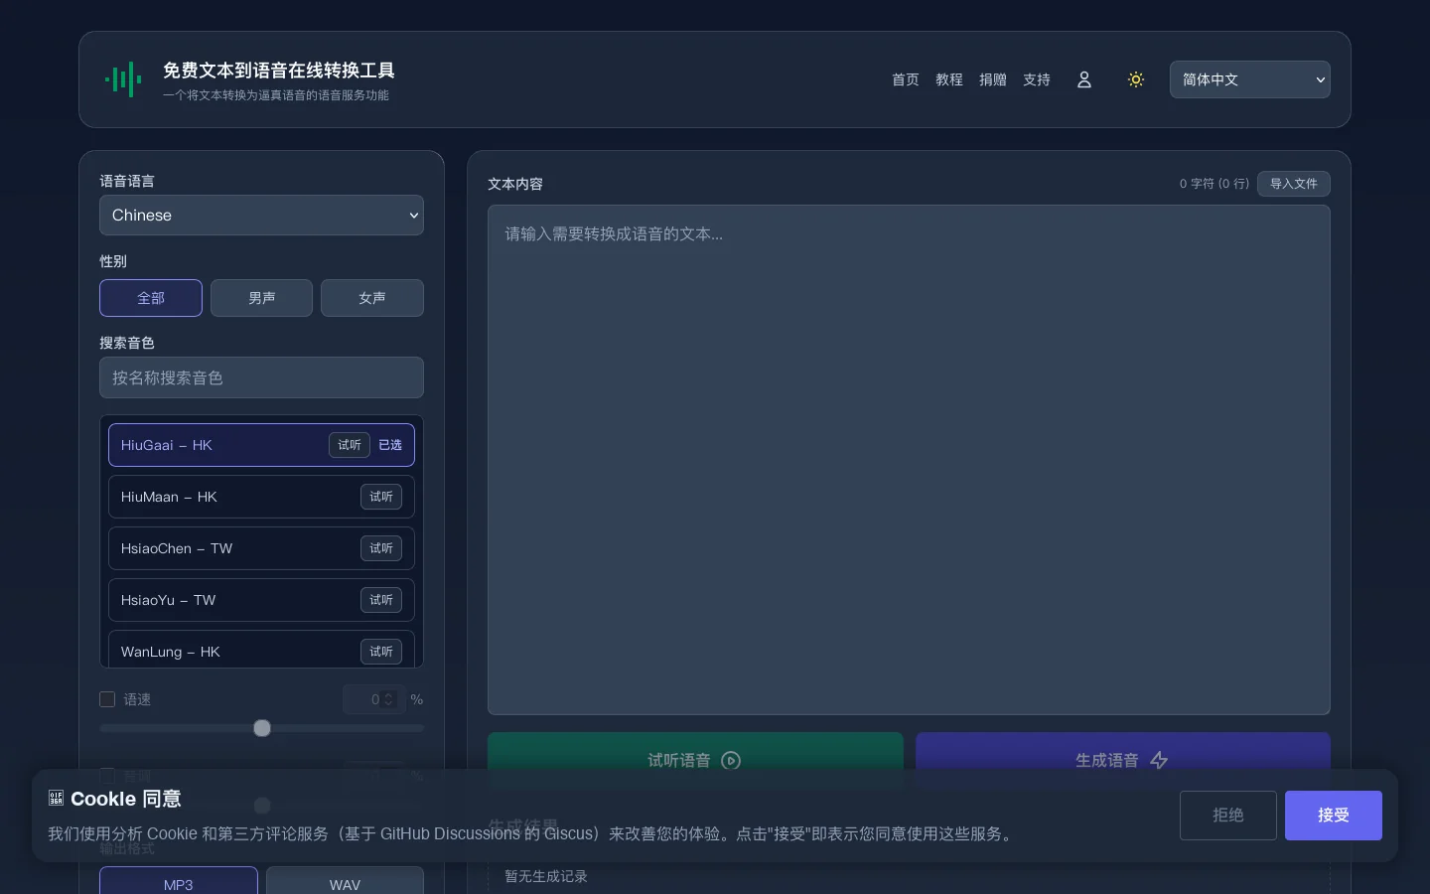Click the 试听语音 preview button
Viewport: 1430px width, 894px height.
[x=695, y=760]
